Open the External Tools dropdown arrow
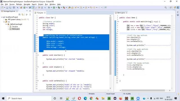This screenshot has height=101, width=180. point(66,8)
